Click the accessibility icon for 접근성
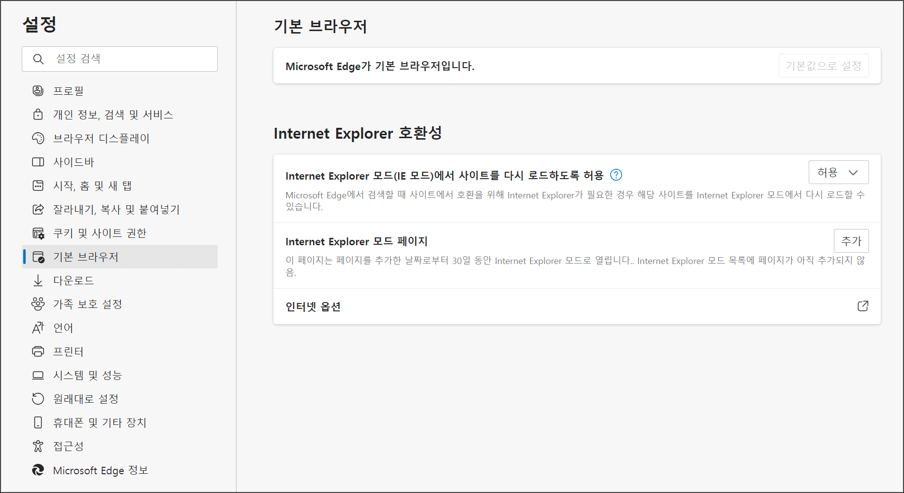Viewport: 904px width, 493px height. pyautogui.click(x=38, y=446)
